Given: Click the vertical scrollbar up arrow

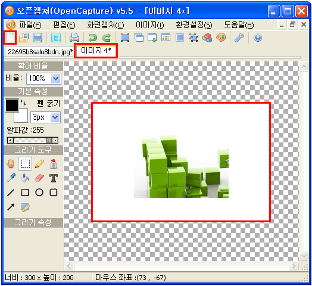Looking at the screenshot, I should coord(304,66).
